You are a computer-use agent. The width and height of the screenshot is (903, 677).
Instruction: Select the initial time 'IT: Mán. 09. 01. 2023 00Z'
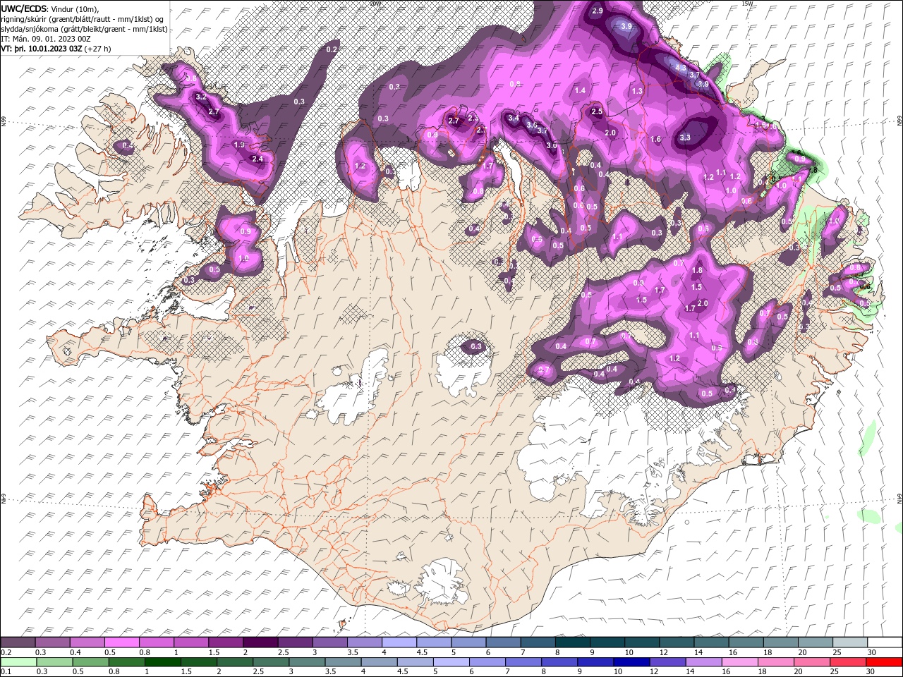click(45, 39)
